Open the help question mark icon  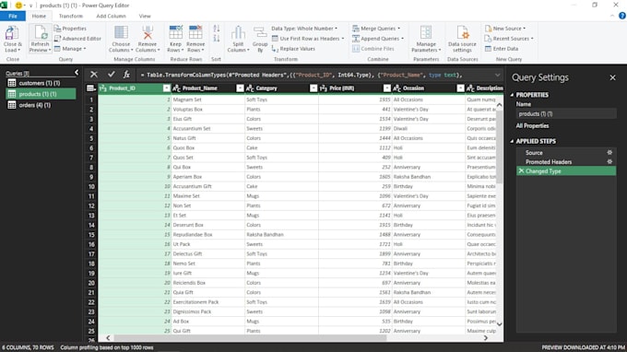pyautogui.click(x=622, y=16)
